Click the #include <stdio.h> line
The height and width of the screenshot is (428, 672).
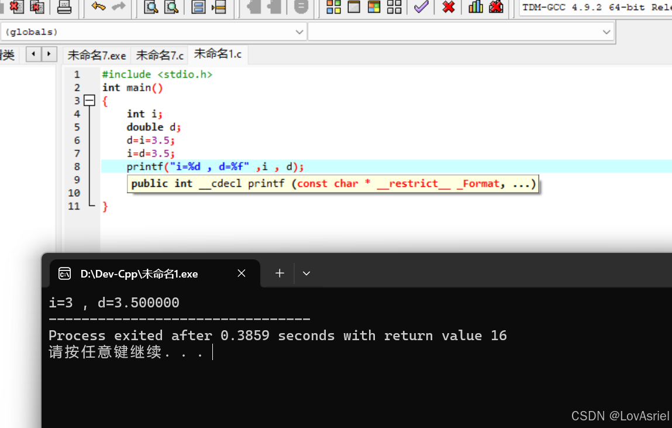(157, 74)
